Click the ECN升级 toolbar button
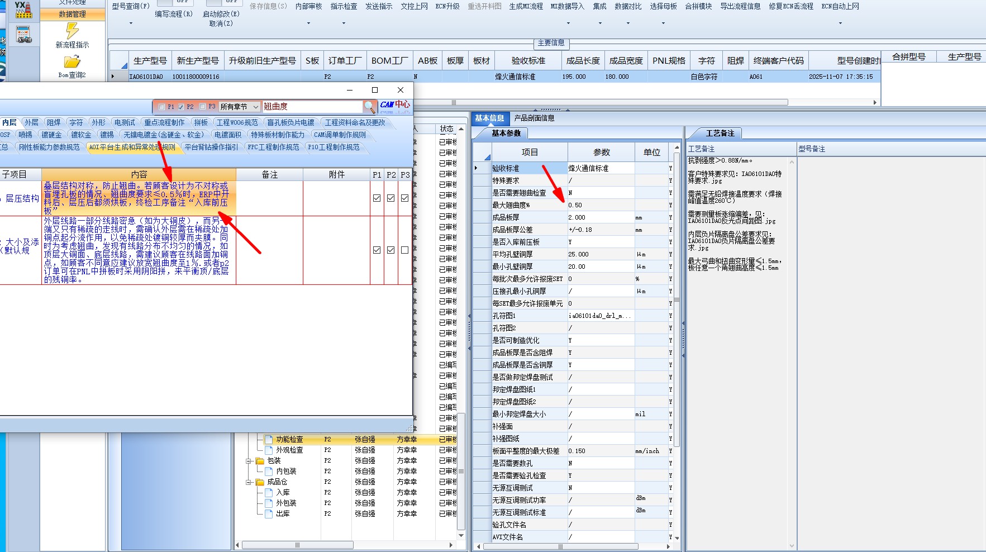Image resolution: width=986 pixels, height=552 pixels. point(447,6)
